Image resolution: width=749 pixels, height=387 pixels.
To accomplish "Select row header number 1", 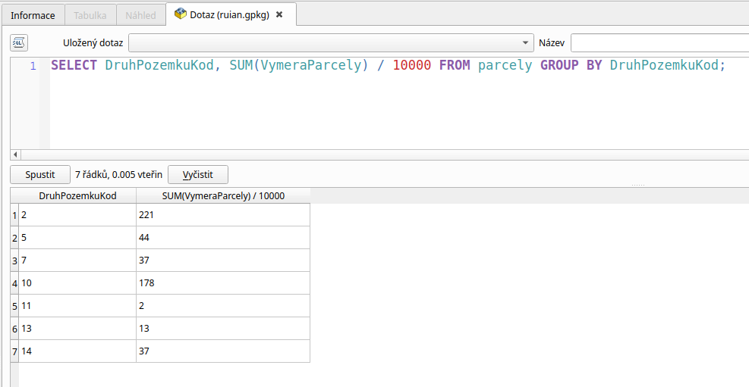I will click(14, 215).
